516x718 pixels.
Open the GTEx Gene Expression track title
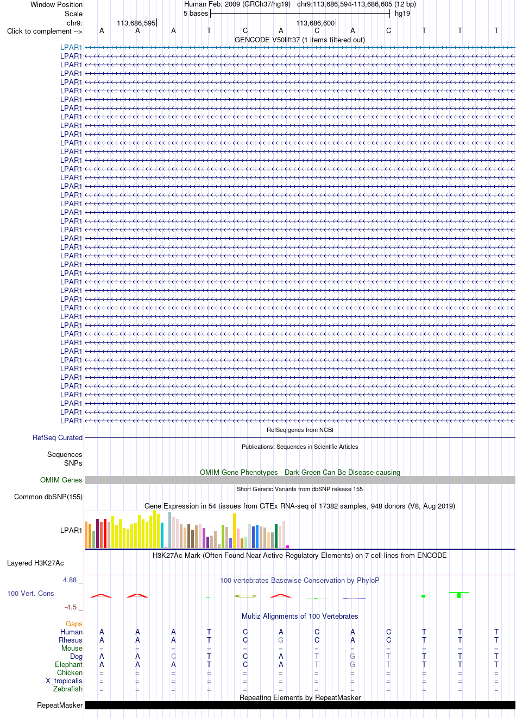(300, 506)
